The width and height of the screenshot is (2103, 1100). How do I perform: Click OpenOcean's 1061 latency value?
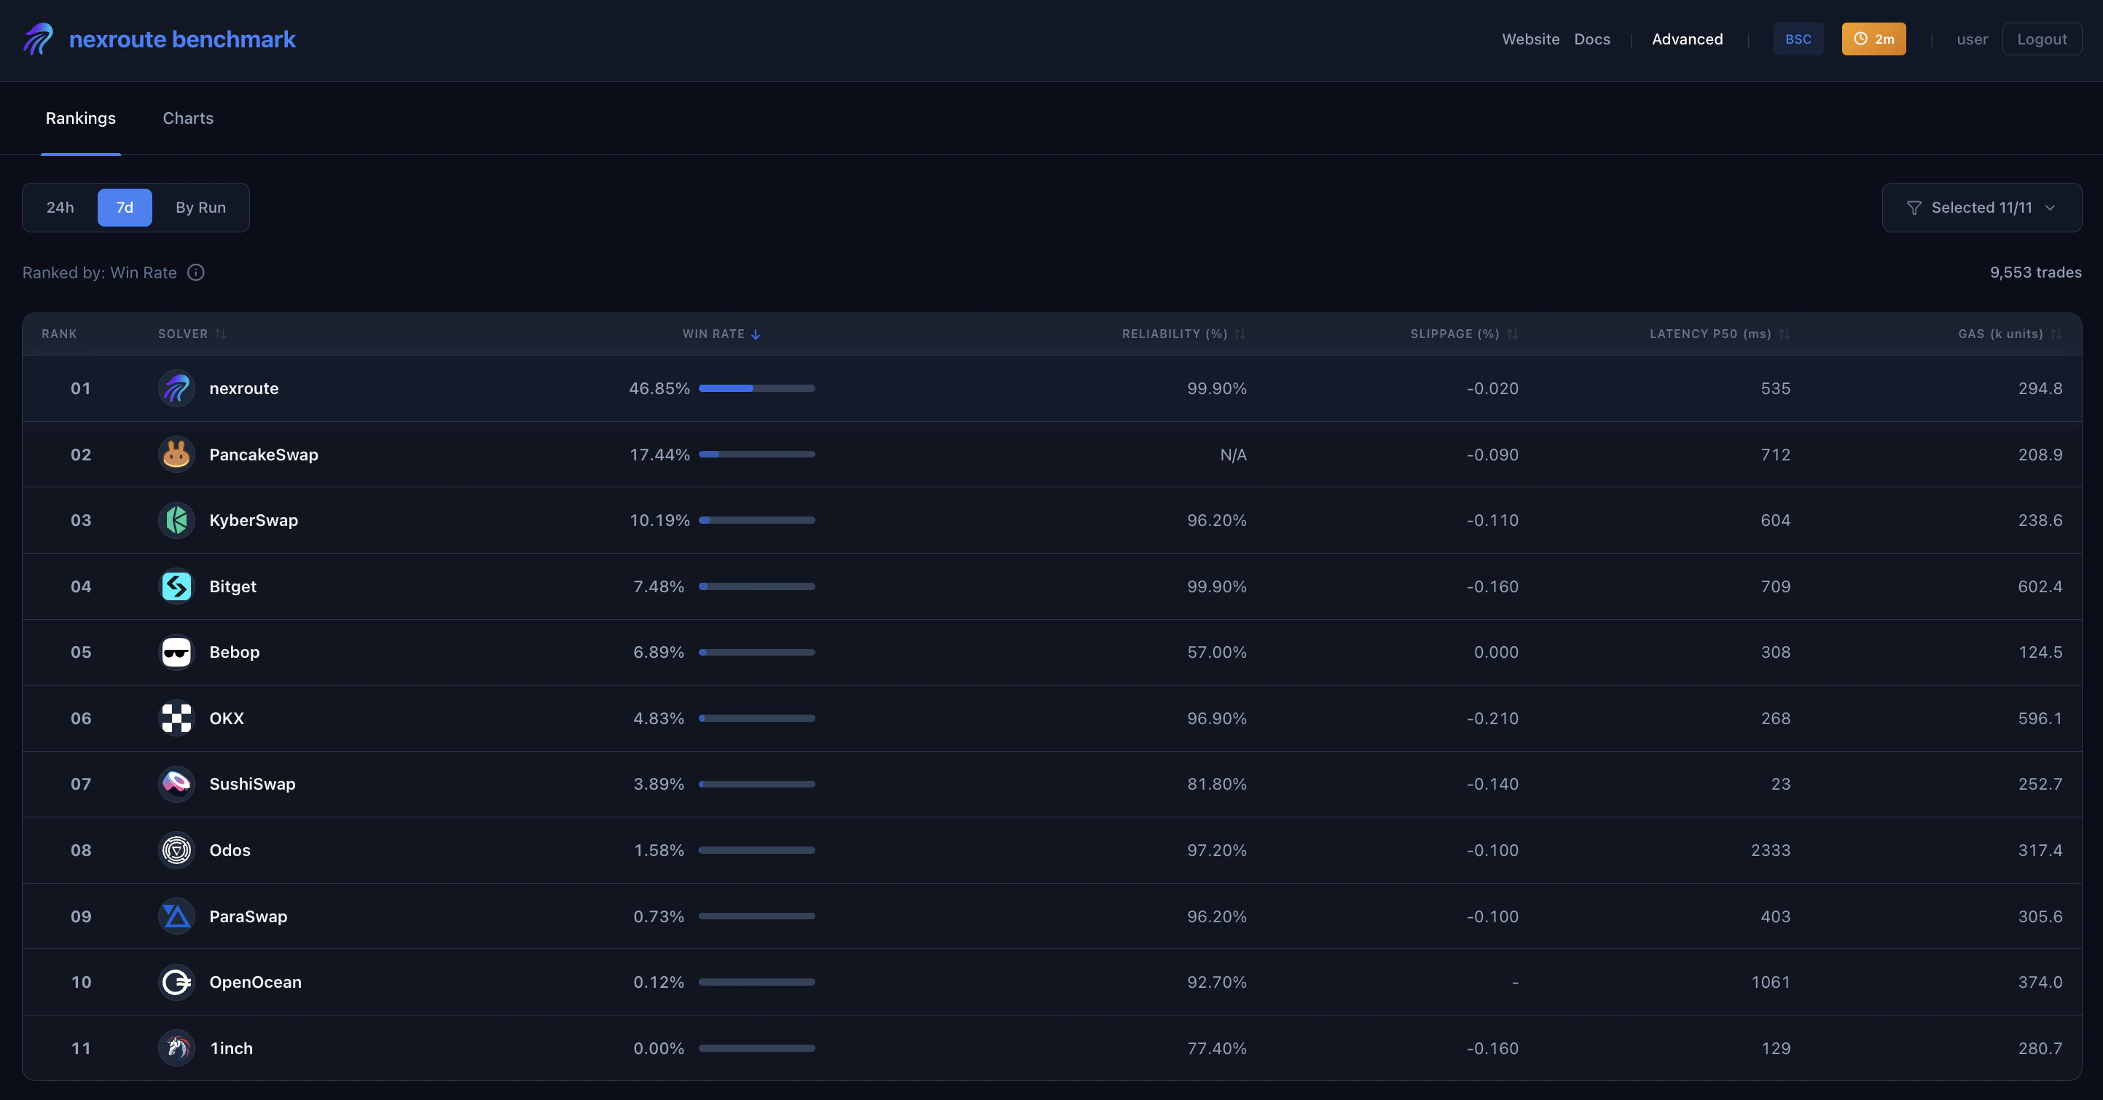pyautogui.click(x=1771, y=983)
